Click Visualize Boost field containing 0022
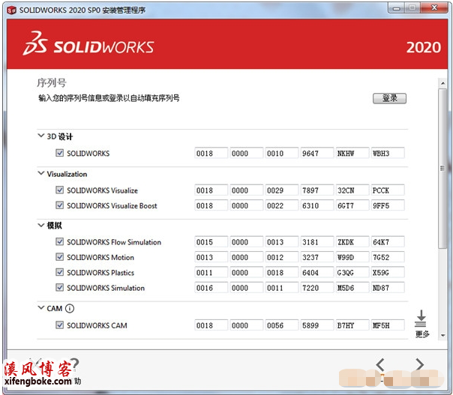 click(282, 205)
